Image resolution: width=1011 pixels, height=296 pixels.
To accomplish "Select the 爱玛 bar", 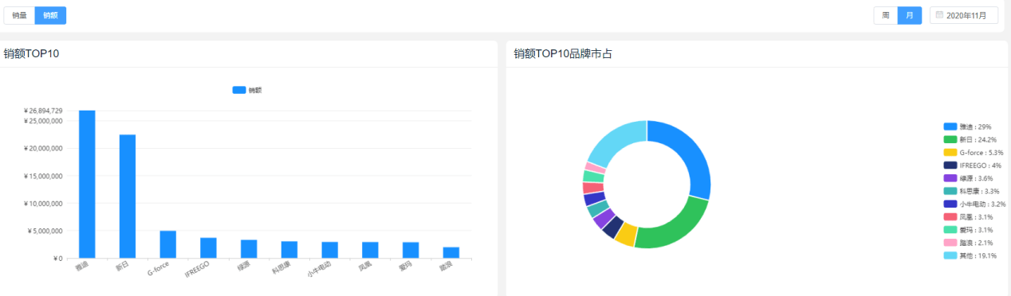I will (411, 250).
